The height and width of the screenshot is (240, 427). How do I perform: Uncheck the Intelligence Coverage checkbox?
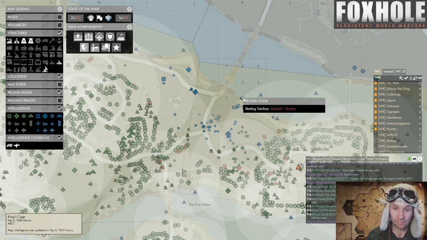[60, 138]
